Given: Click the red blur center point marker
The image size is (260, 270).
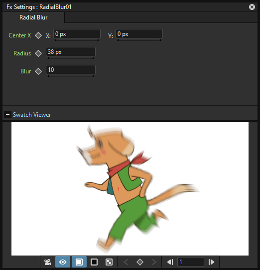Looking at the screenshot, I should [x=119, y=189].
